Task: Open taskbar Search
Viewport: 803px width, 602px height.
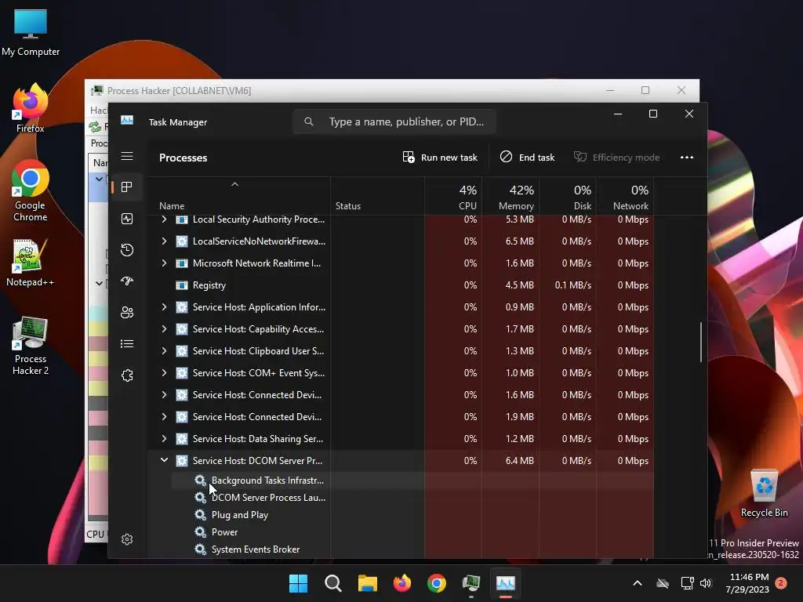Action: coord(332,583)
